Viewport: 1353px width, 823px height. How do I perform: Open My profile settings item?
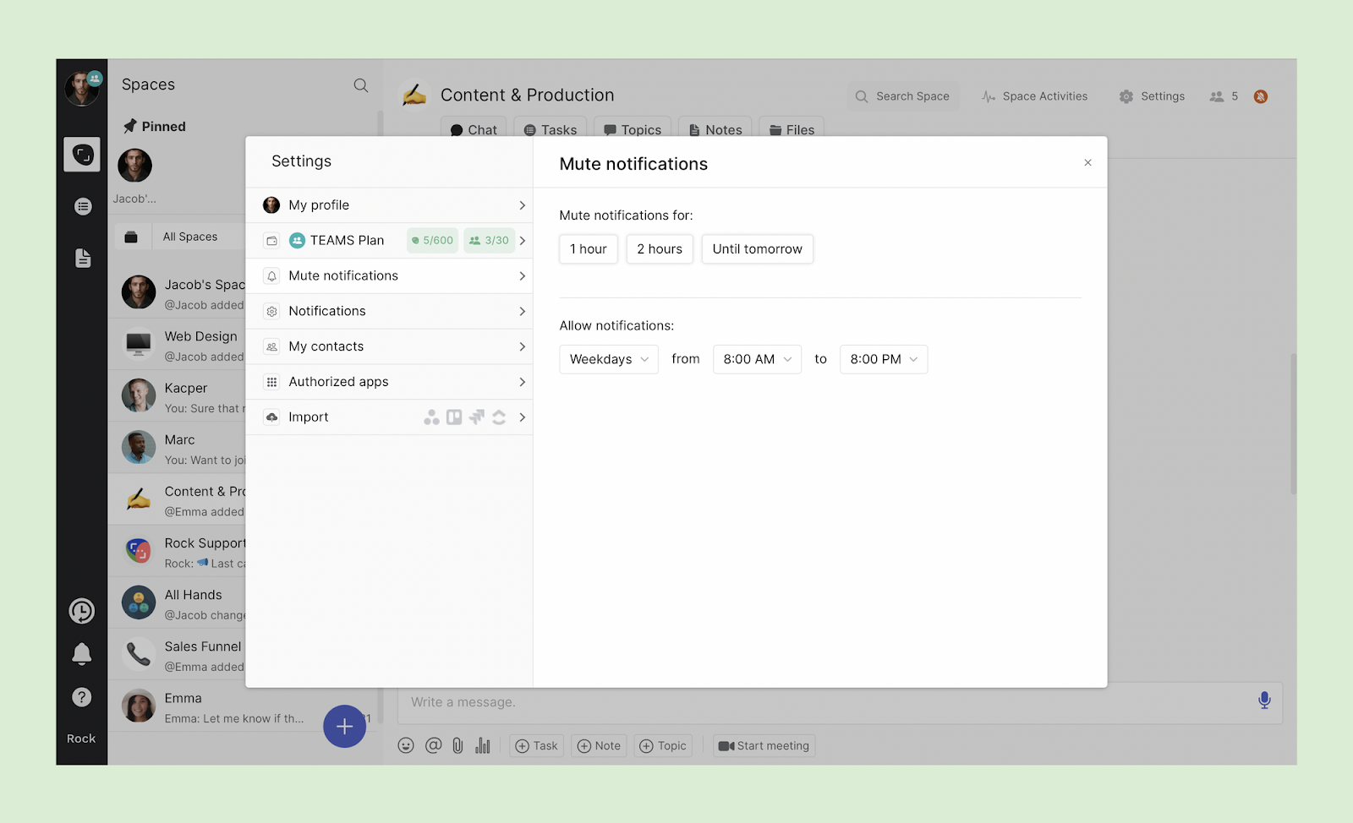coord(389,205)
